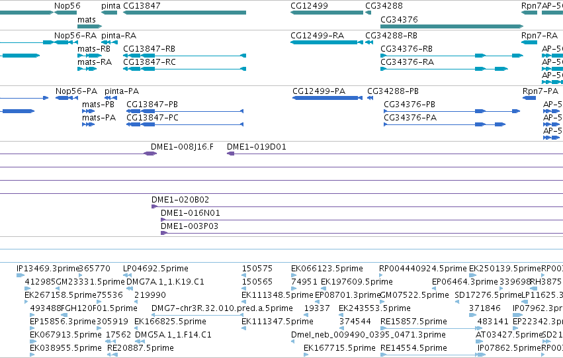Click the EP06464.3prime EST feature
The image size is (563, 358).
(434, 289)
